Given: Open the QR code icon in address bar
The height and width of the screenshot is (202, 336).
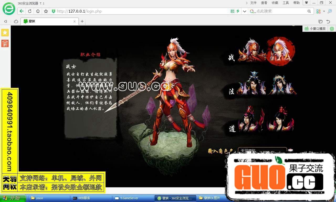Looking at the screenshot, I should click(x=232, y=11).
